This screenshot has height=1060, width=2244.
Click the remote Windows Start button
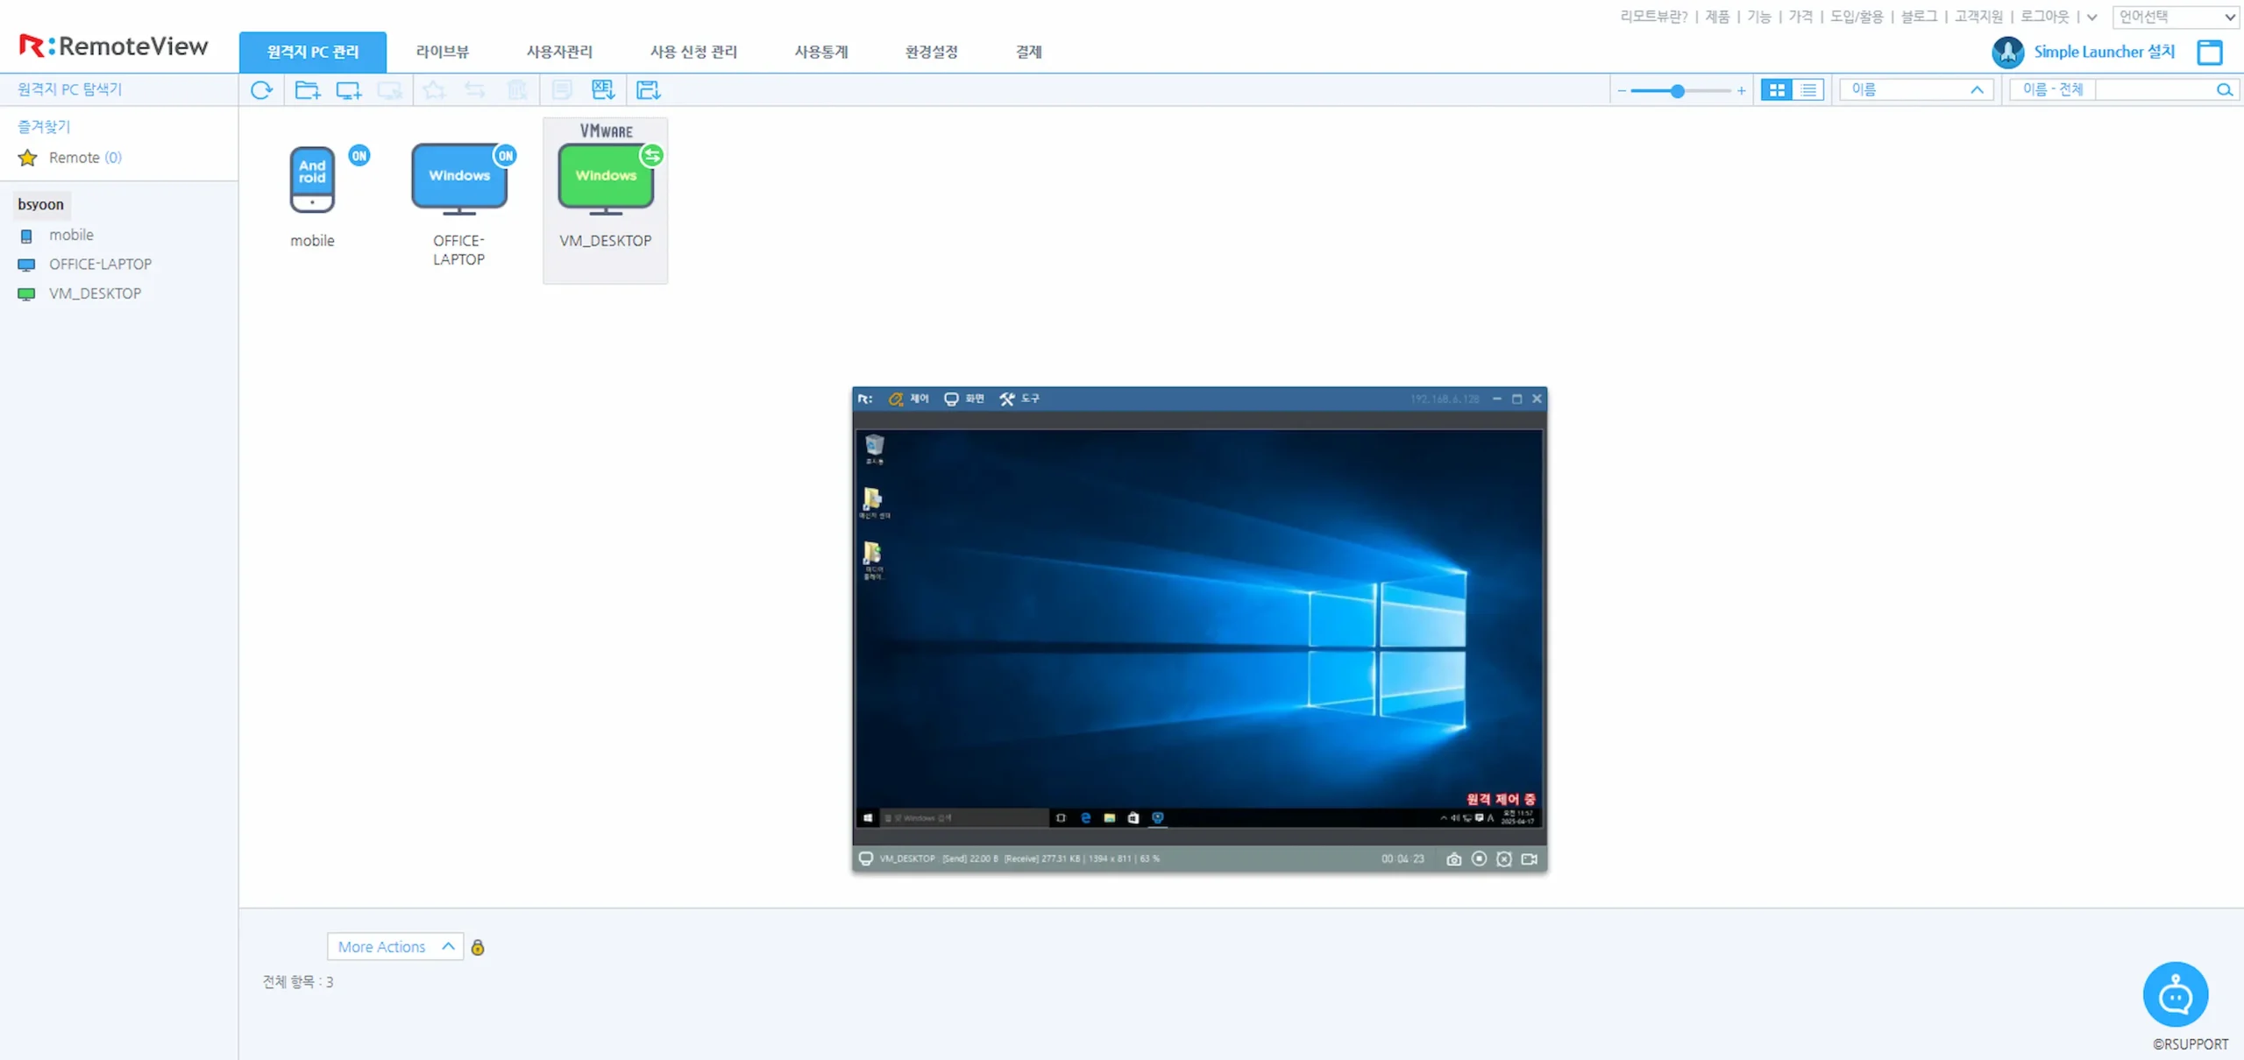868,817
